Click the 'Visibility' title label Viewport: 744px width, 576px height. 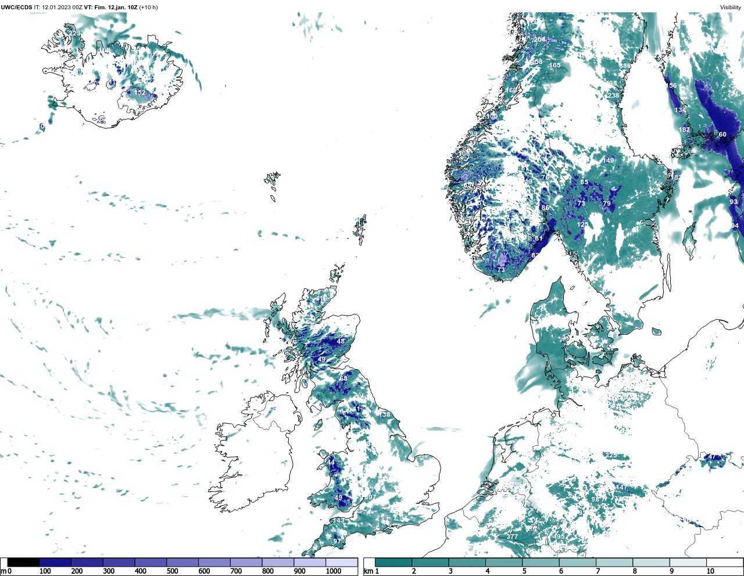point(731,8)
